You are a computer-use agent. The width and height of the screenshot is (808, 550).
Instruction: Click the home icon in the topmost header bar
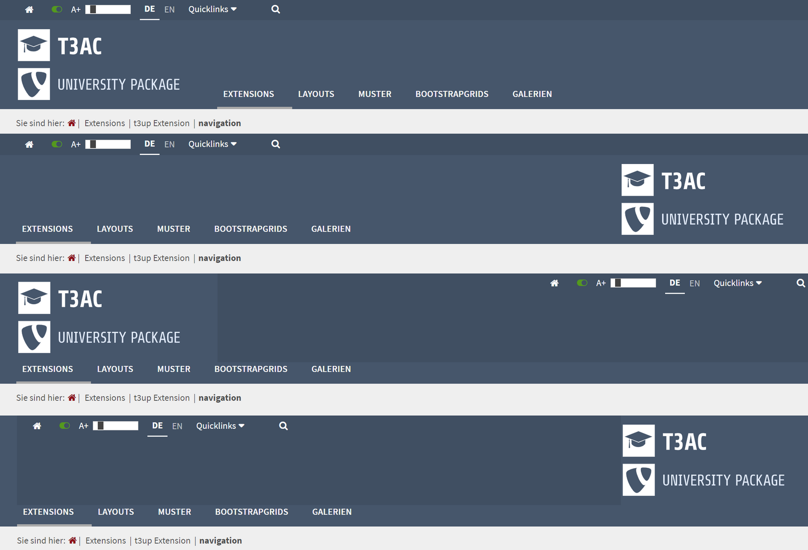coord(29,10)
